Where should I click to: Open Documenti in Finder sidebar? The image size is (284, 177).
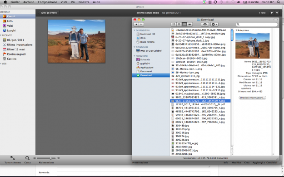click(x=144, y=71)
